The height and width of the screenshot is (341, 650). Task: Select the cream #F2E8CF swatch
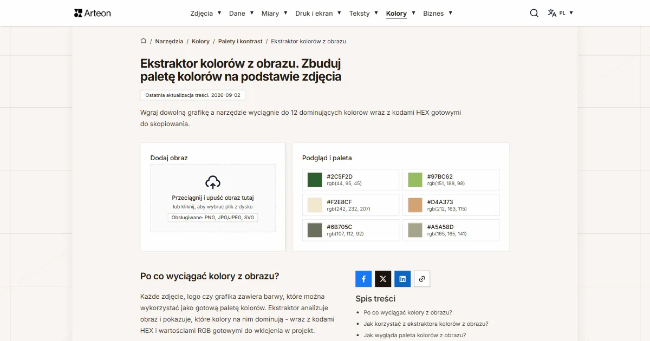tap(315, 205)
